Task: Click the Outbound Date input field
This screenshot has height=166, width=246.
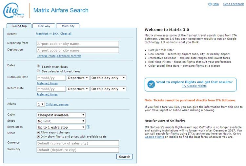Action: (51, 78)
